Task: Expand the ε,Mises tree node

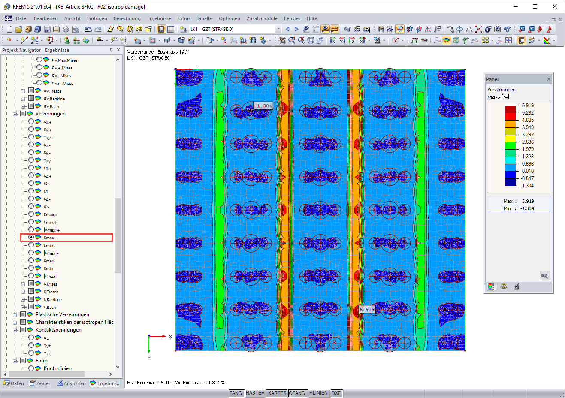Action: pyautogui.click(x=23, y=284)
